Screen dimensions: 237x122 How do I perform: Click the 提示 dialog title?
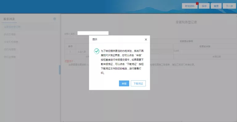click(95, 39)
